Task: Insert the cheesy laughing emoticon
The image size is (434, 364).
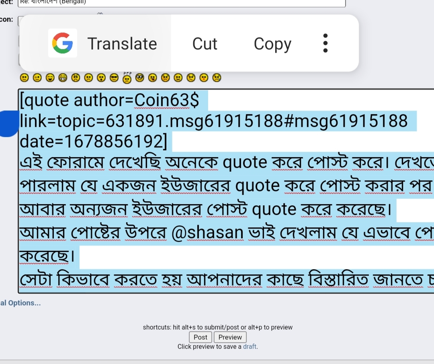Action: tap(50, 78)
